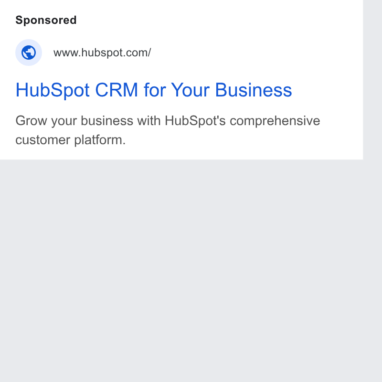Click the empty gray area below the ad
The height and width of the screenshot is (382, 382).
tap(181, 270)
